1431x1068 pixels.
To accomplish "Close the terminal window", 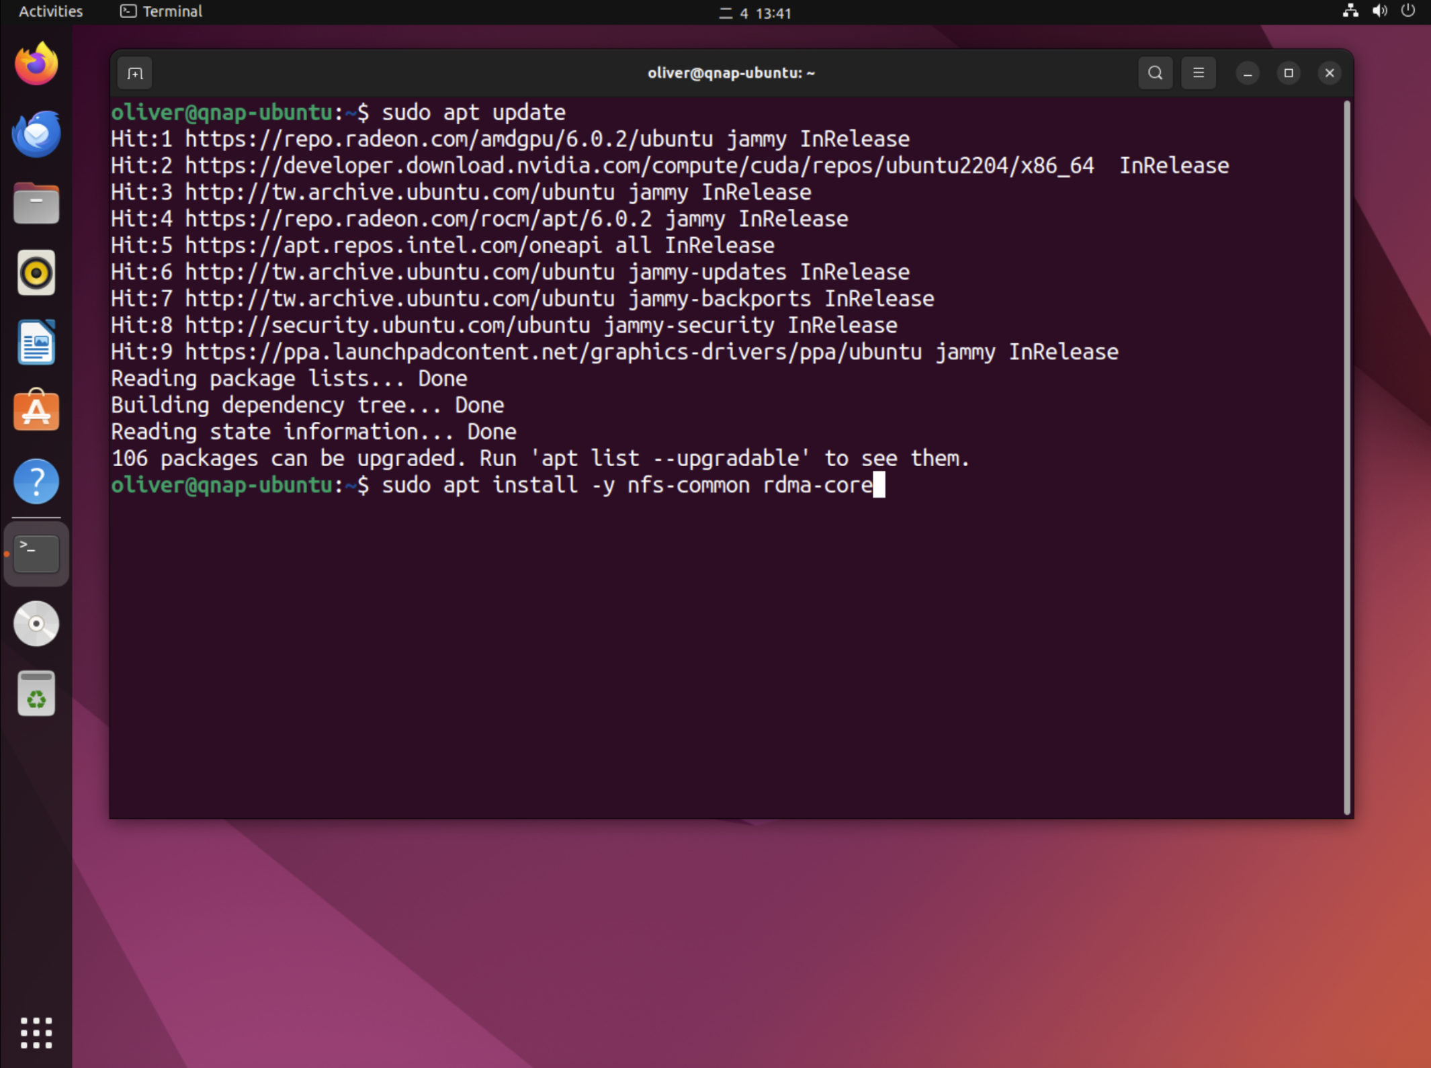I will [1330, 73].
